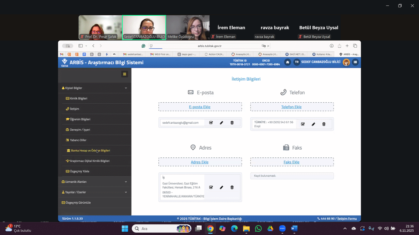Click the hamburger menu icon in sidebar
This screenshot has height=235, width=419.
(x=125, y=74)
